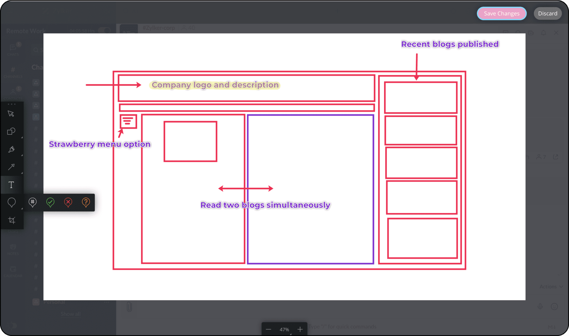The image size is (569, 336).
Task: Select the crop tool
Action: 12,220
